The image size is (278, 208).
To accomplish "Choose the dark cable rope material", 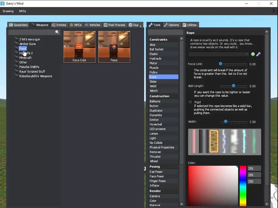I will 204,141.
